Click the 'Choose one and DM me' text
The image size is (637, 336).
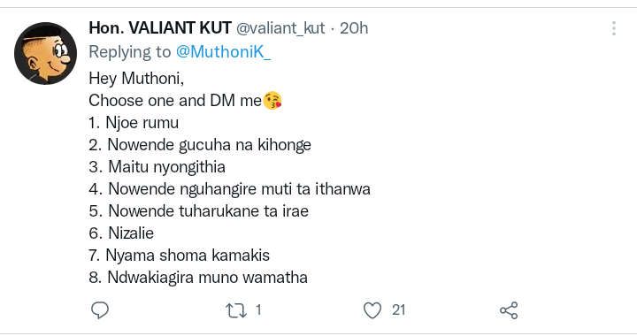175,101
